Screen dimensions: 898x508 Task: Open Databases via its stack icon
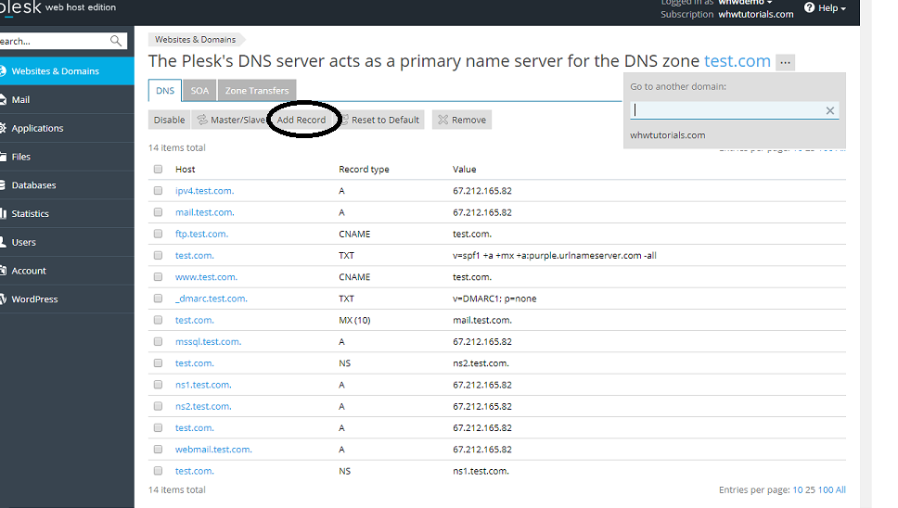point(3,185)
